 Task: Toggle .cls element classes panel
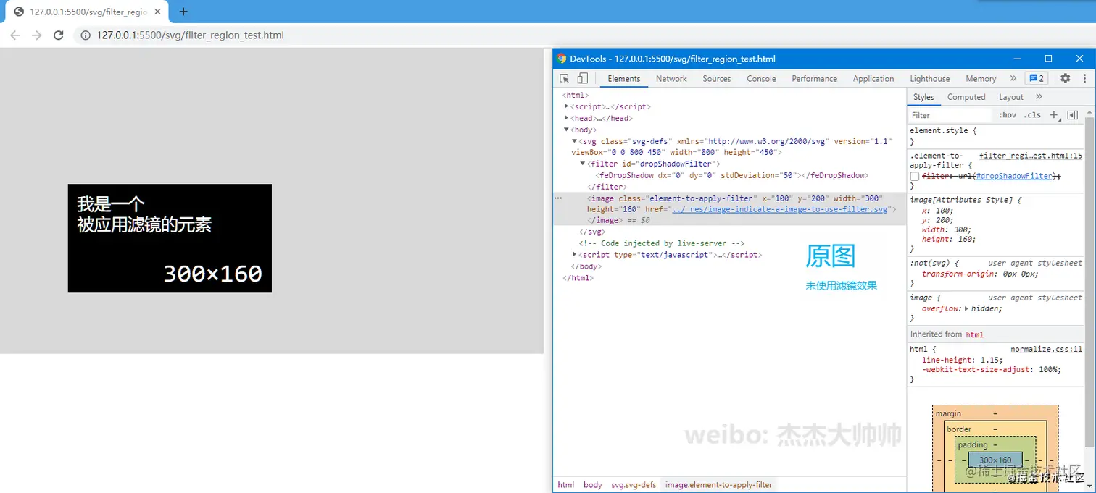(1033, 115)
